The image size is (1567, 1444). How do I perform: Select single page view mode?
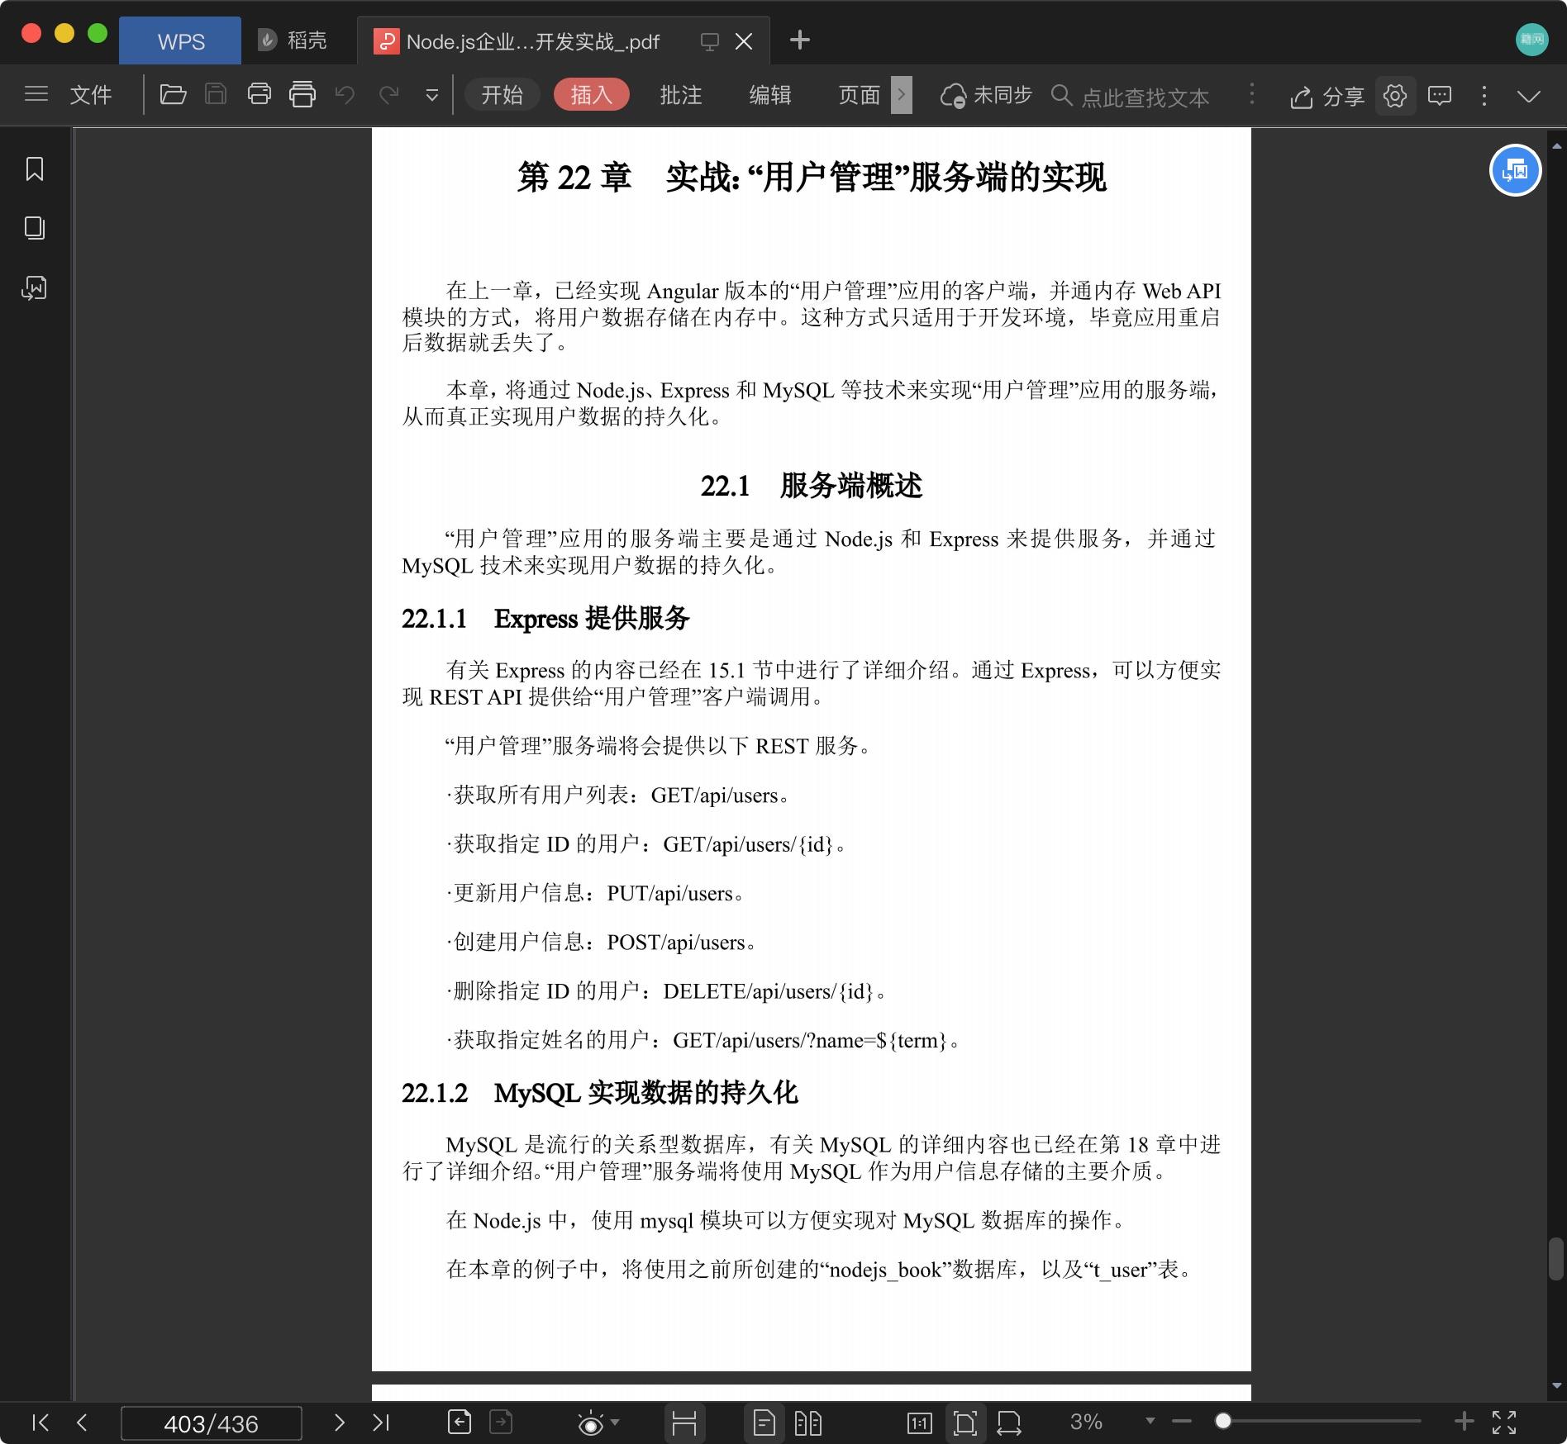764,1423
